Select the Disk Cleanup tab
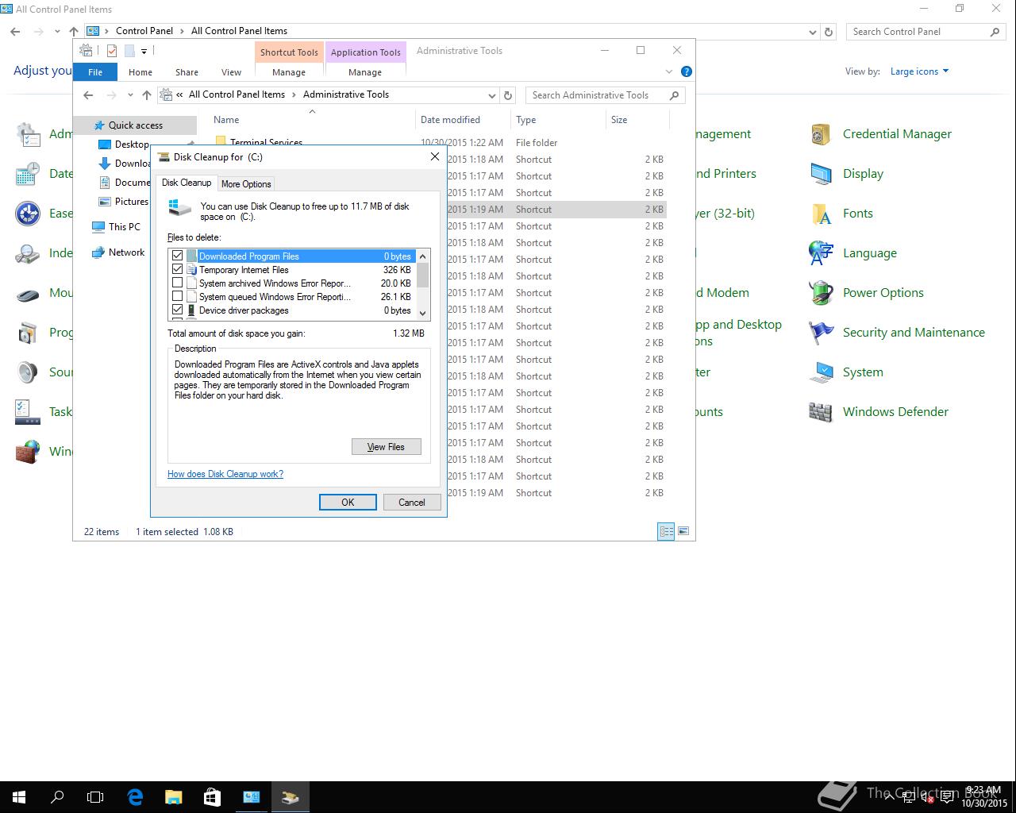The height and width of the screenshot is (813, 1016). point(187,183)
